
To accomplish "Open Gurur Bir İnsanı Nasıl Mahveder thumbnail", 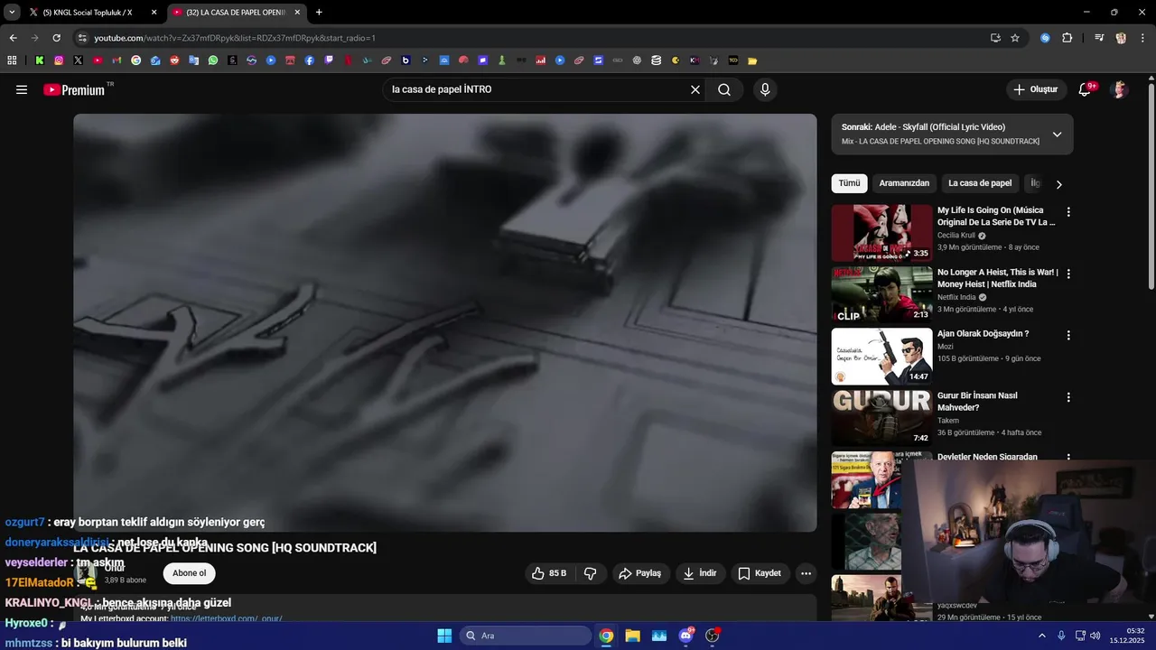I will pos(881,418).
